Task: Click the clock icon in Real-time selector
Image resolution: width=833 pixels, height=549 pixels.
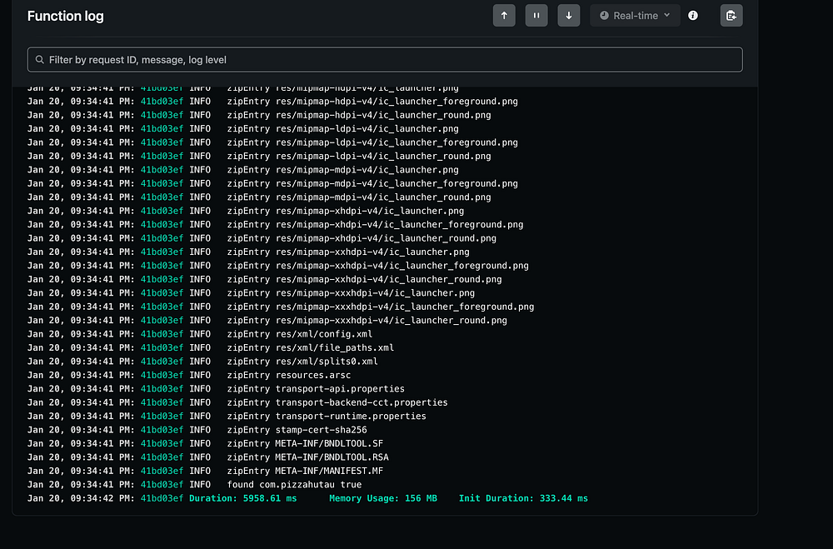Action: coord(605,15)
